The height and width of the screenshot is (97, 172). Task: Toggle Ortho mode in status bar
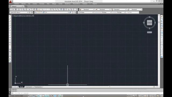click(x=36, y=96)
